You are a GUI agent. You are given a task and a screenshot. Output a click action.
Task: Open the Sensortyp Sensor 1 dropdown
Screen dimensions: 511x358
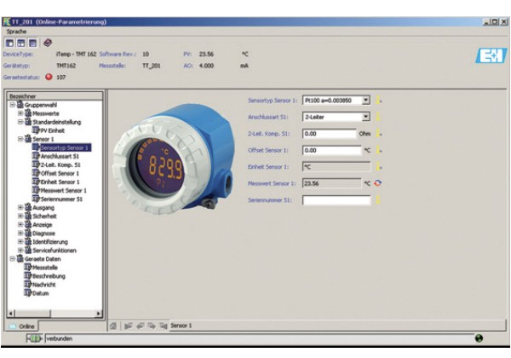coord(366,101)
